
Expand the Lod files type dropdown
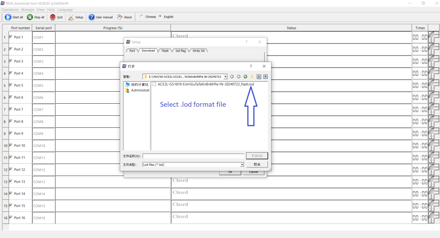[x=242, y=164]
